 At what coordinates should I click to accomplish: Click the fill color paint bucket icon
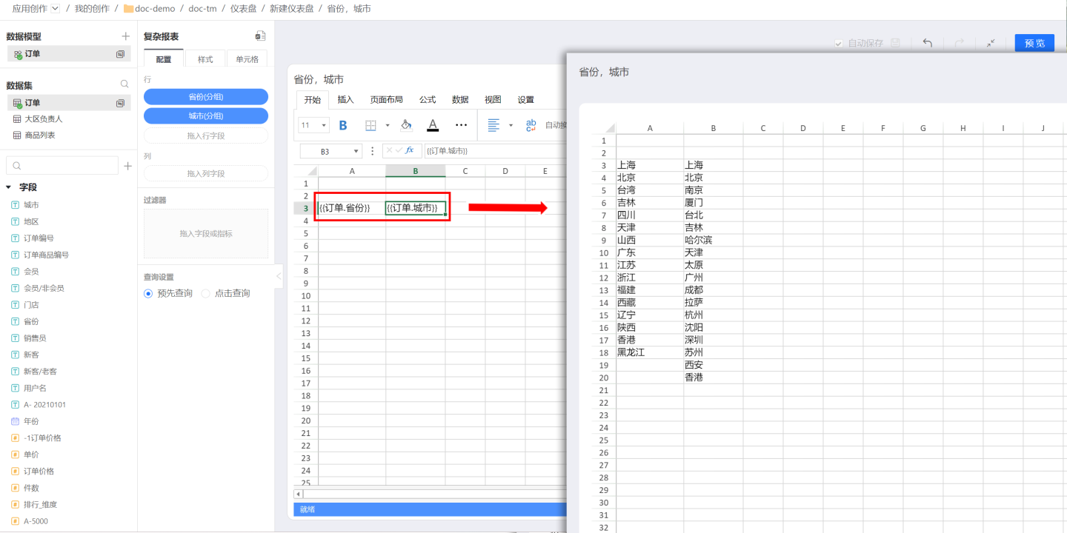406,125
